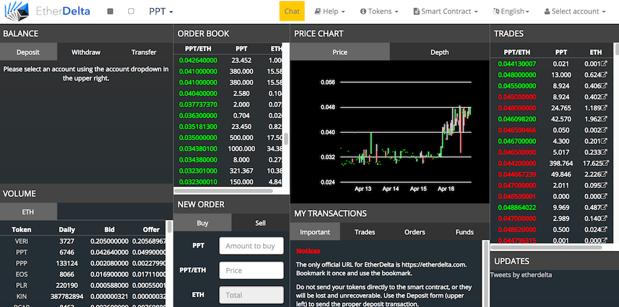The width and height of the screenshot is (619, 307).
Task: Click the Daily column header in Volume
Action: [x=67, y=229]
